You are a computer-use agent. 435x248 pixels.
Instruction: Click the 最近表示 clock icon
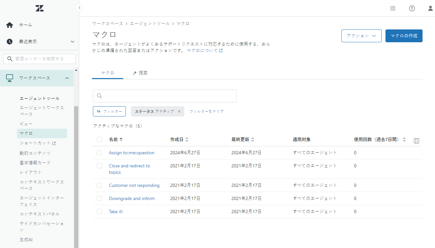coord(10,41)
